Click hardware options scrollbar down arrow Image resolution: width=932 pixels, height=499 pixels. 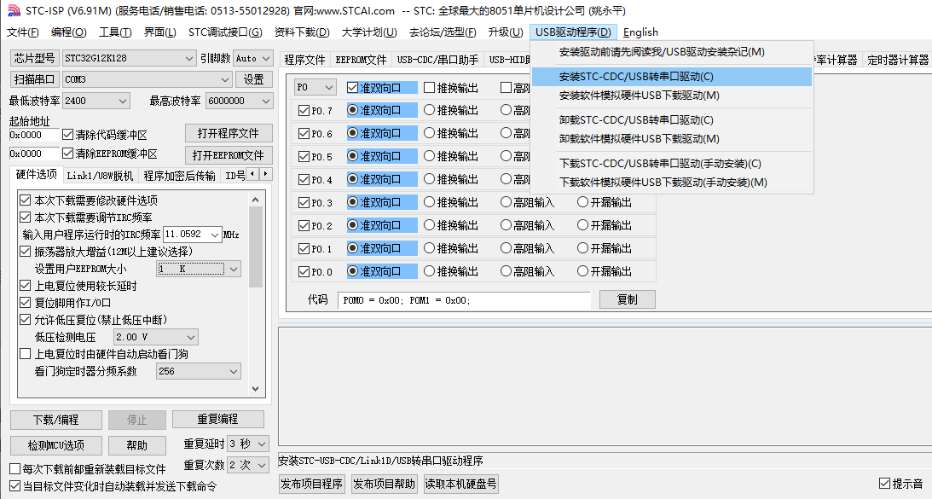(x=256, y=389)
